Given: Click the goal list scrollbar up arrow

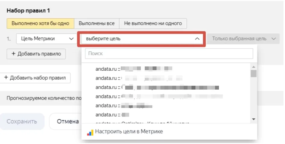Looking at the screenshot, I should pos(254,67).
